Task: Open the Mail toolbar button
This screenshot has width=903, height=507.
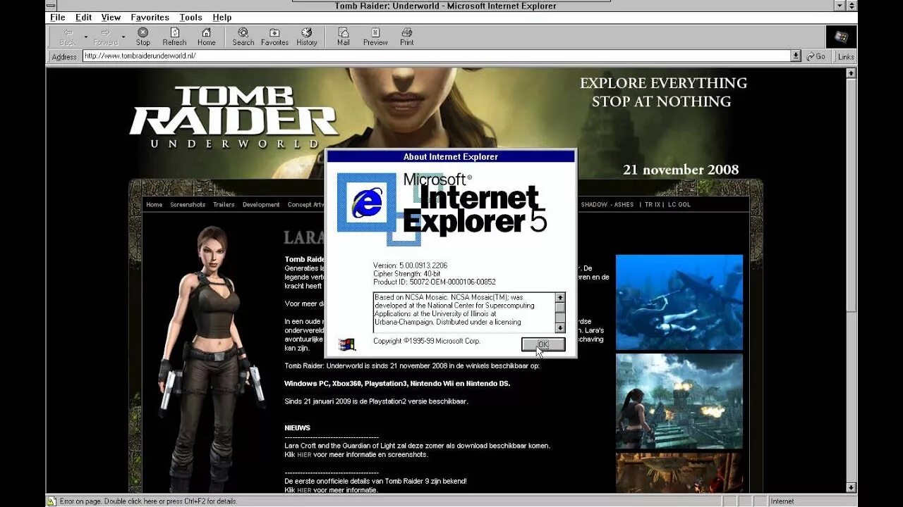Action: 343,37
